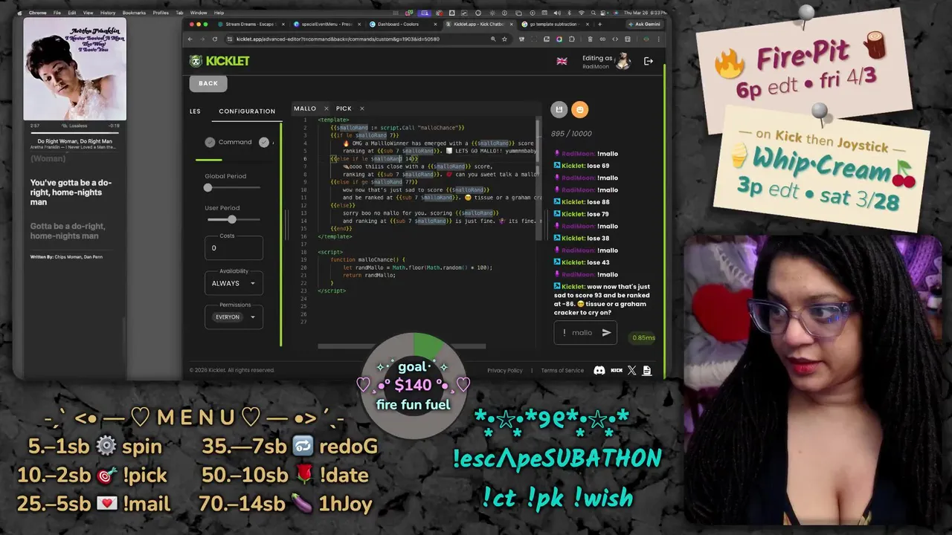Switch to the MALLO editor tab
Screen dimensions: 952x535
(x=305, y=108)
